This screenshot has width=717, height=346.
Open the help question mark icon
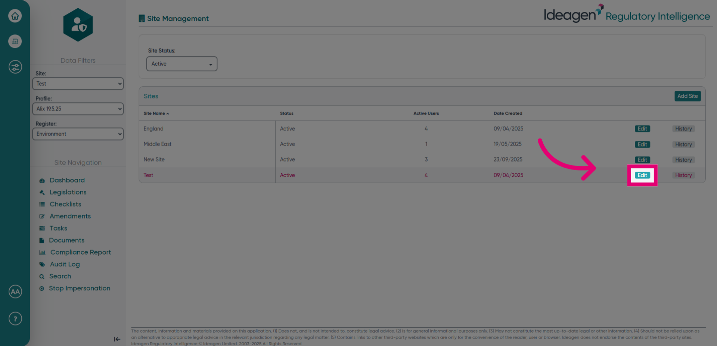pos(15,319)
